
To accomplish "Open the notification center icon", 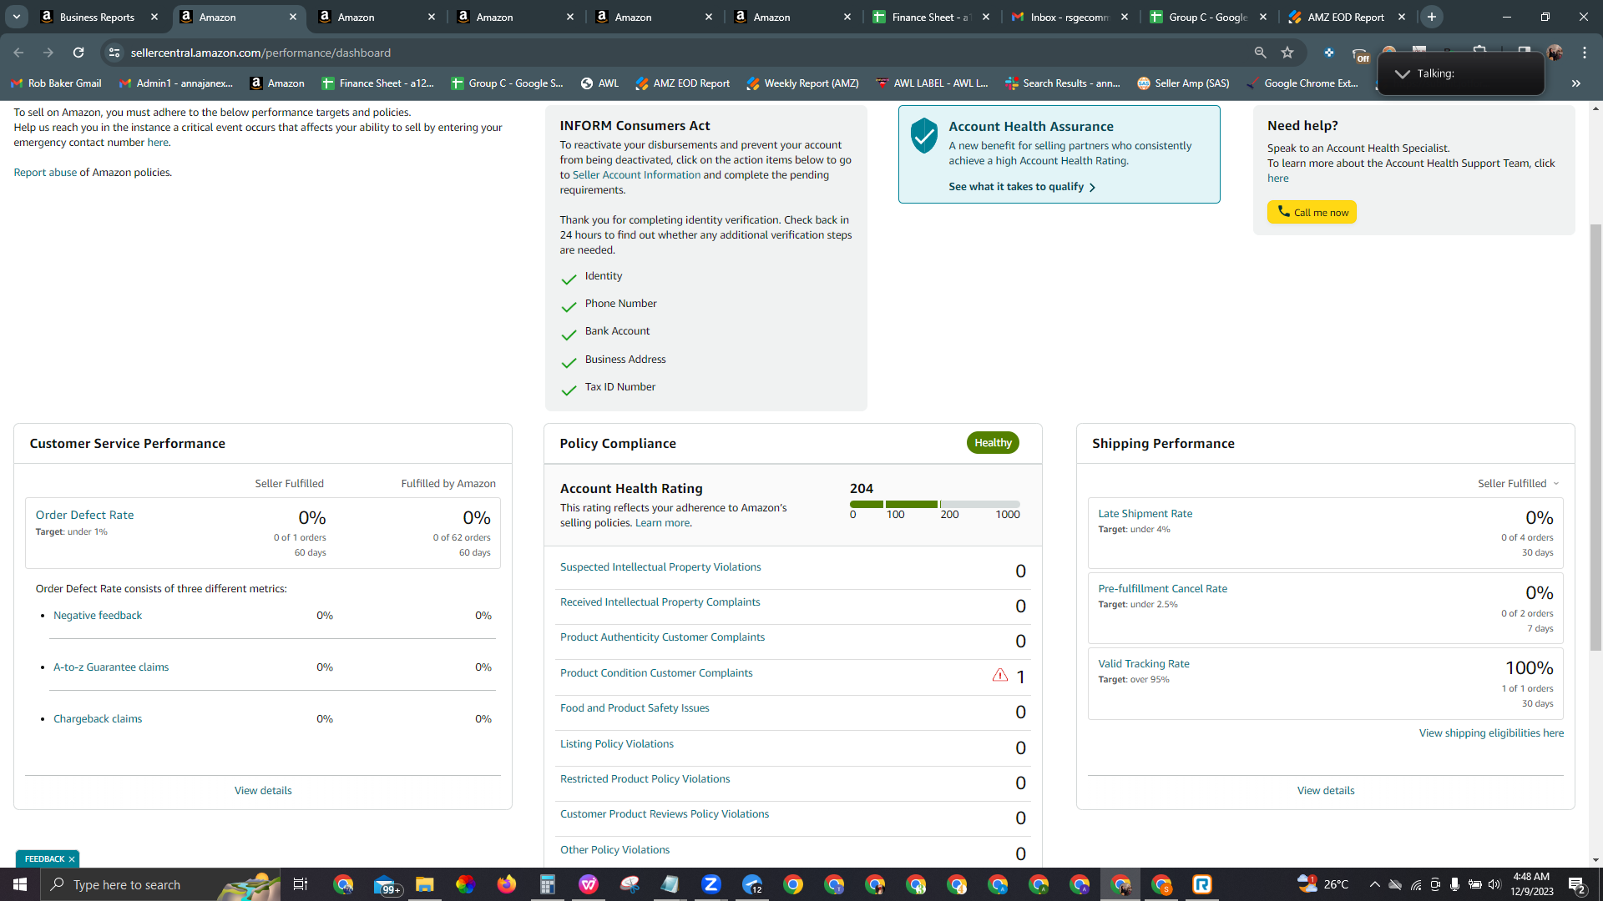I will (x=1577, y=884).
